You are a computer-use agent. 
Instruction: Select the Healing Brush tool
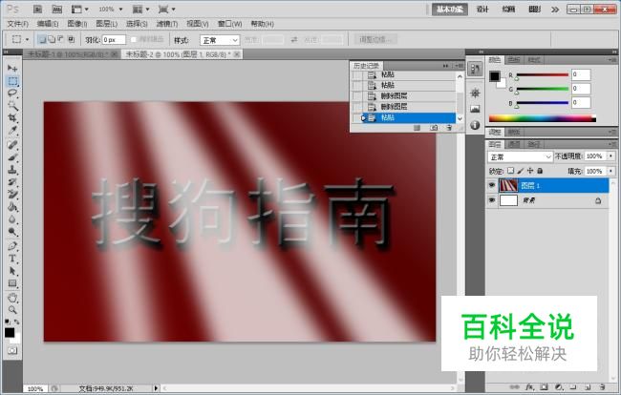12,145
